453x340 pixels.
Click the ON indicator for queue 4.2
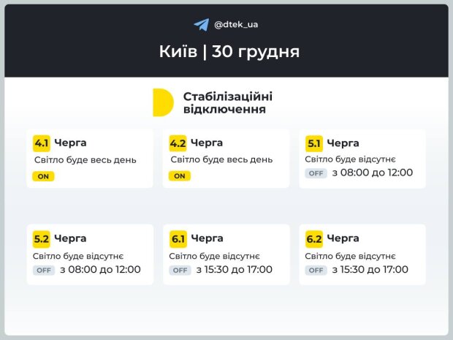point(179,176)
